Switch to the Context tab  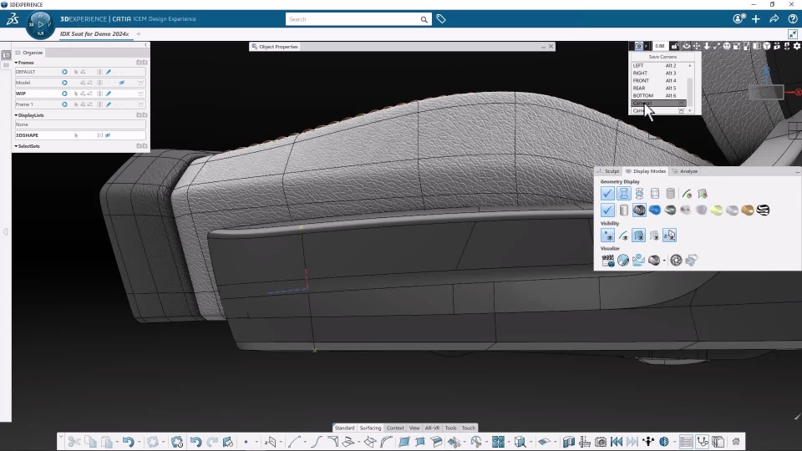tap(395, 428)
